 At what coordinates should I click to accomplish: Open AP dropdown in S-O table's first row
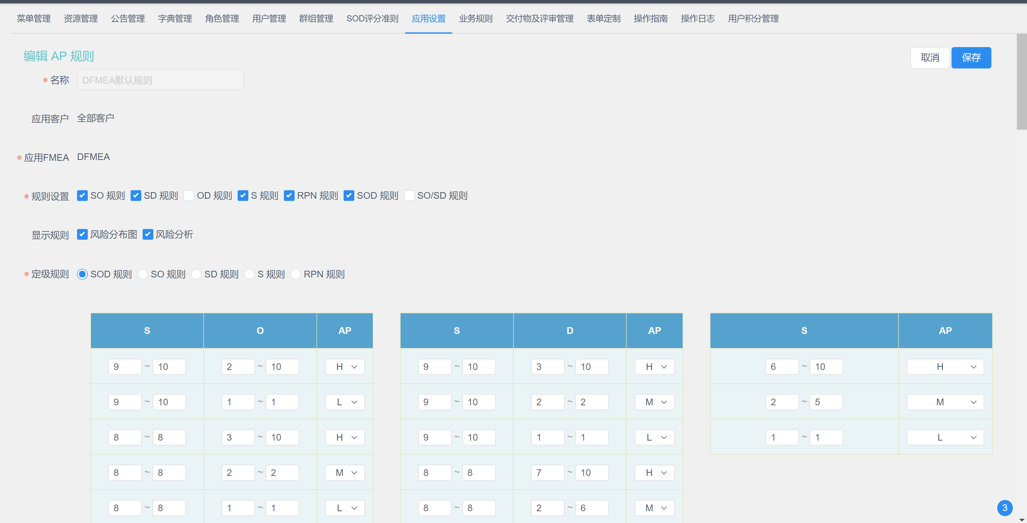[x=345, y=367]
